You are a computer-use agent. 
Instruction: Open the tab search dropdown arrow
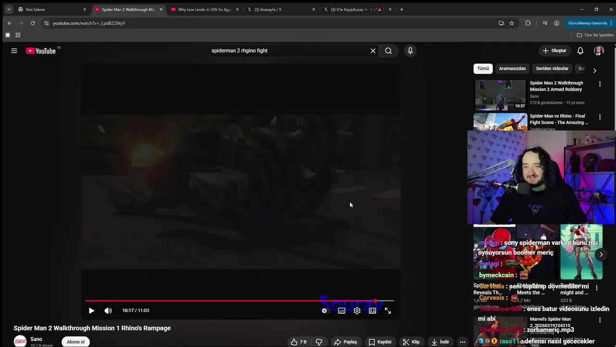[9, 9]
